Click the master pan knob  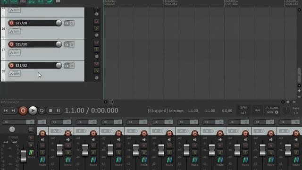(x=12, y=129)
